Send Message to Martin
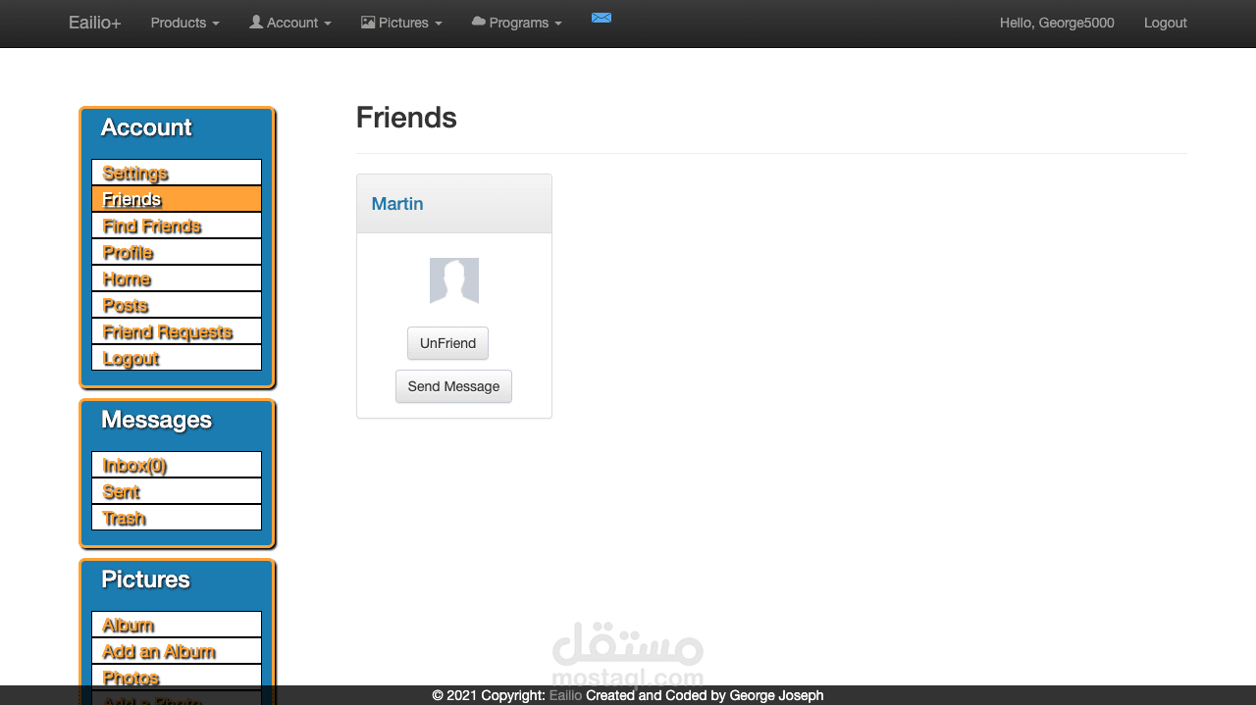 click(453, 386)
